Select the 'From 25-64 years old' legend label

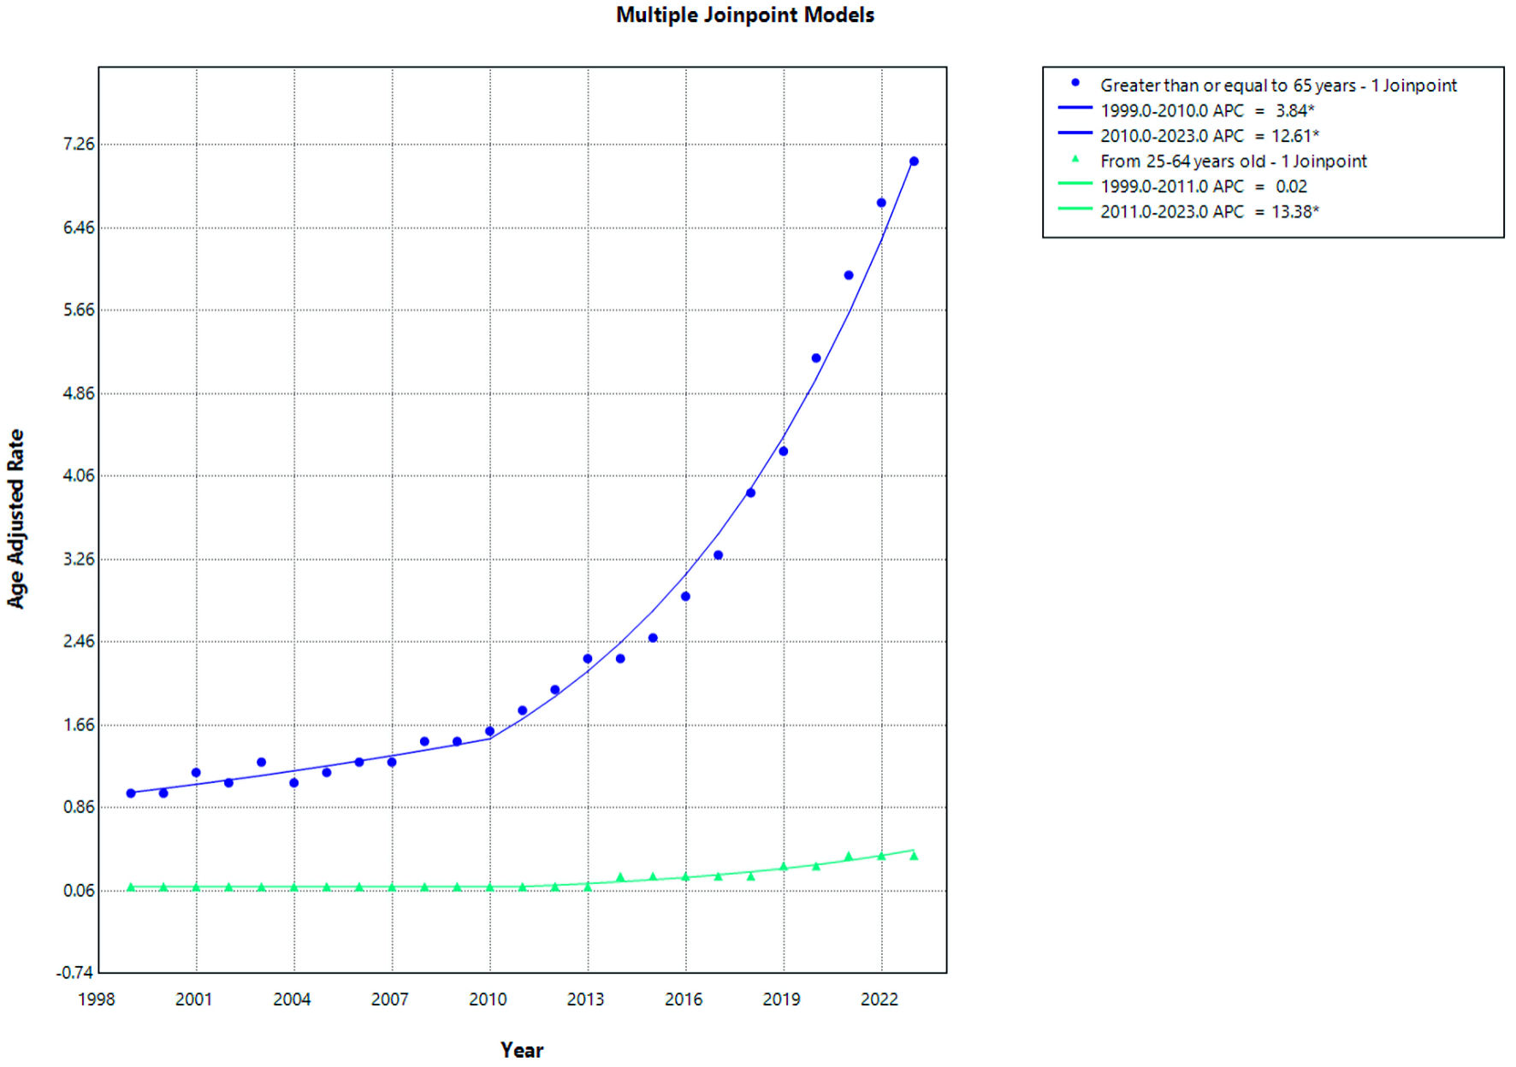[1233, 162]
